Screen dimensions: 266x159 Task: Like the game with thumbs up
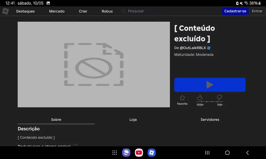[x=200, y=98]
